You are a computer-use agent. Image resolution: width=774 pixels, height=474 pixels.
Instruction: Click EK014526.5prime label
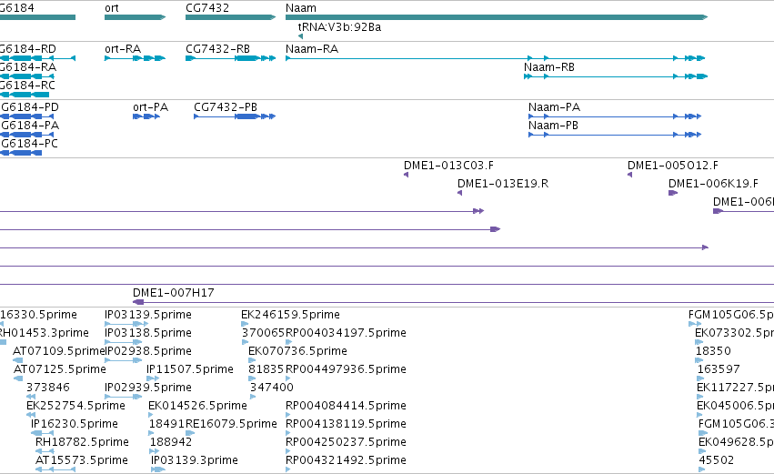198,406
